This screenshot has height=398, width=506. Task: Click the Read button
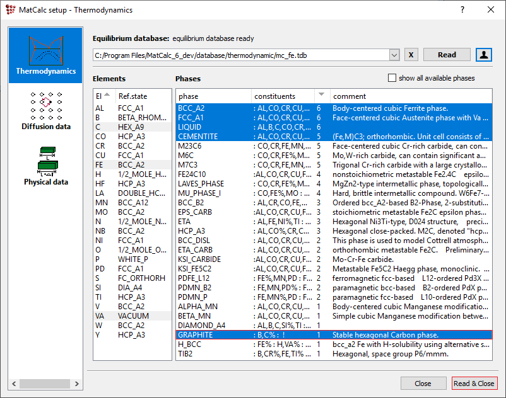tap(447, 55)
